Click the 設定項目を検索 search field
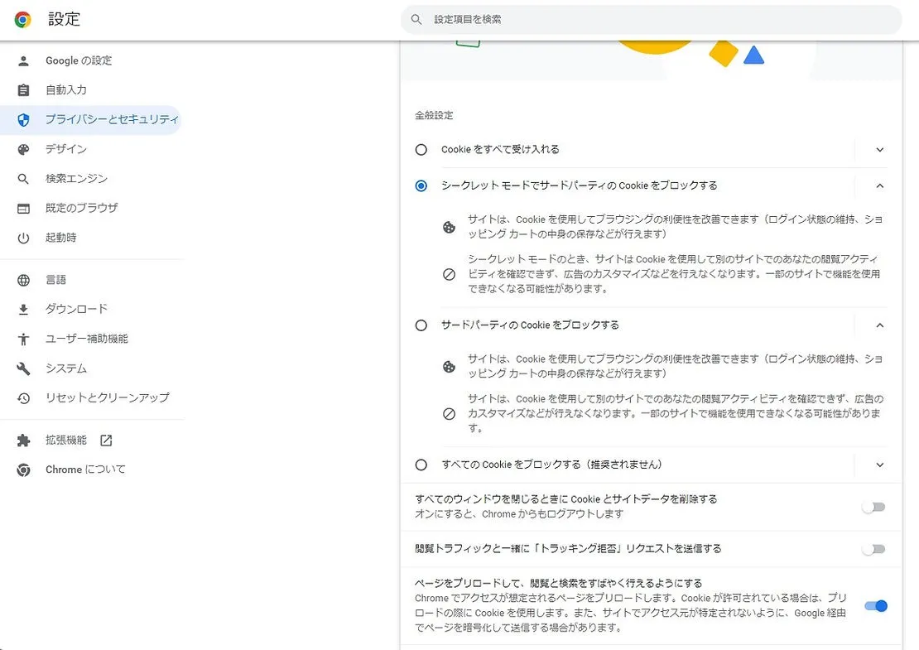This screenshot has height=650, width=919. 650,19
